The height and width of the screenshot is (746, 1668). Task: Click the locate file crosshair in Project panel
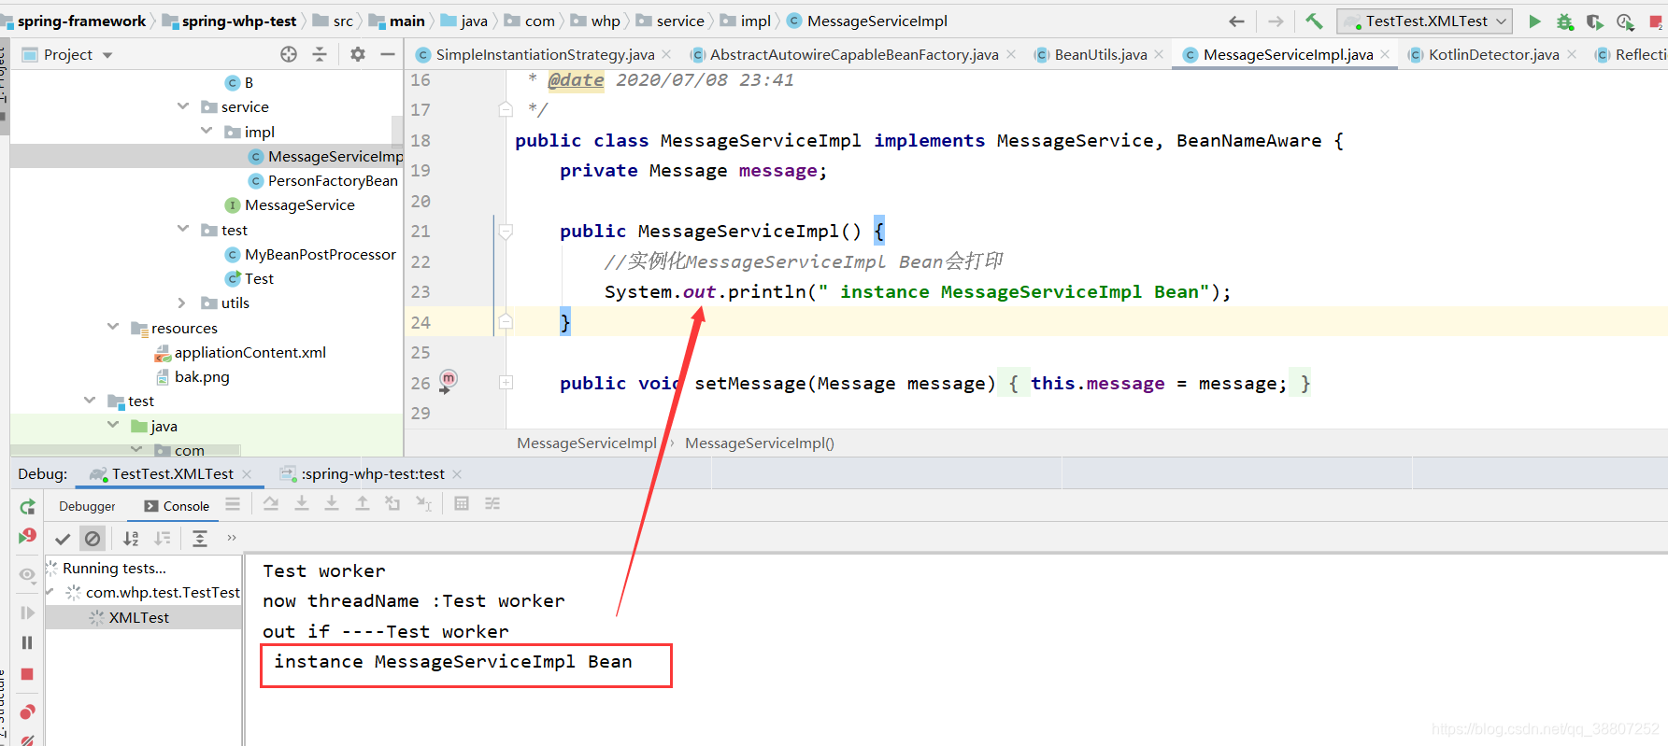coord(289,54)
